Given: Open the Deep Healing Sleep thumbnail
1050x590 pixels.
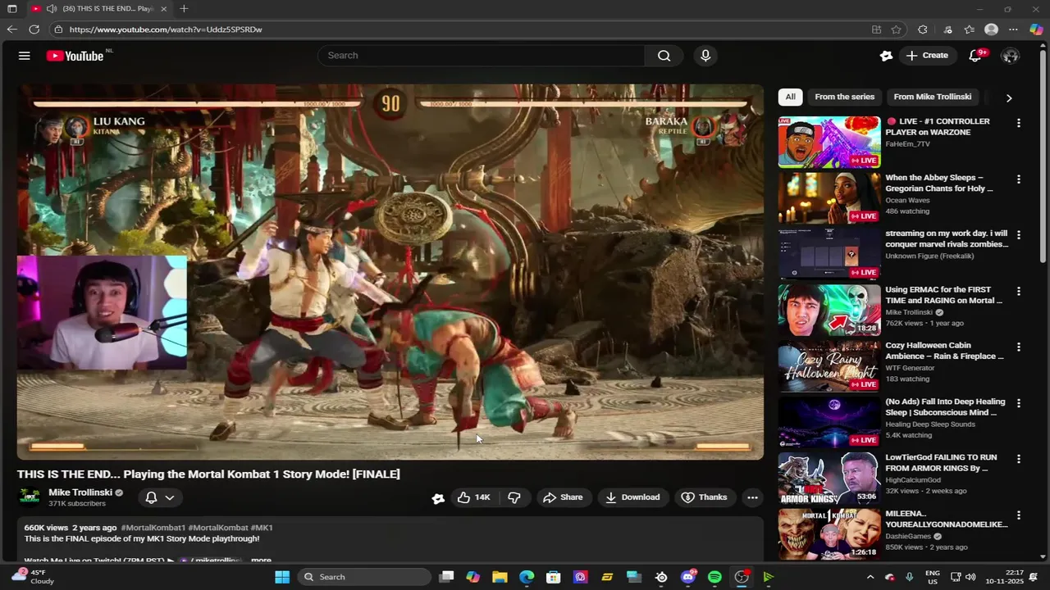Looking at the screenshot, I should [829, 422].
